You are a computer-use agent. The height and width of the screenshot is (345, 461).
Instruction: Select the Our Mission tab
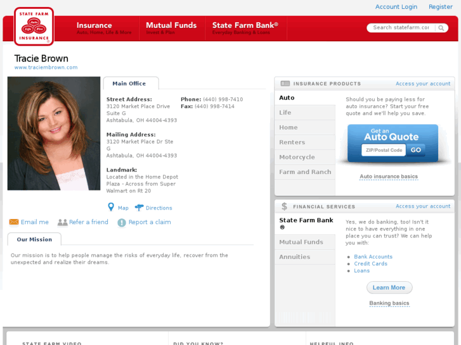(x=34, y=239)
